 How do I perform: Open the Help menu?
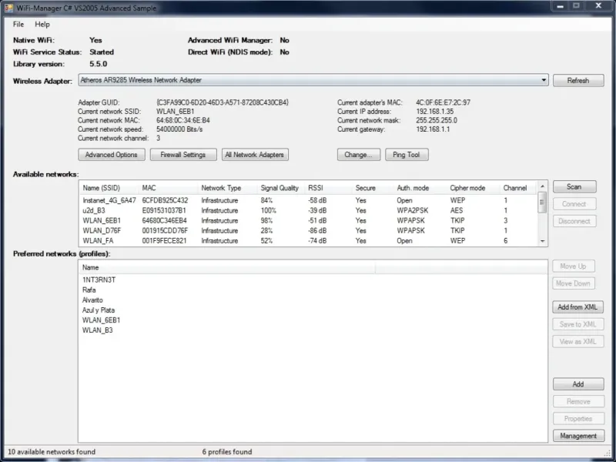click(x=42, y=25)
